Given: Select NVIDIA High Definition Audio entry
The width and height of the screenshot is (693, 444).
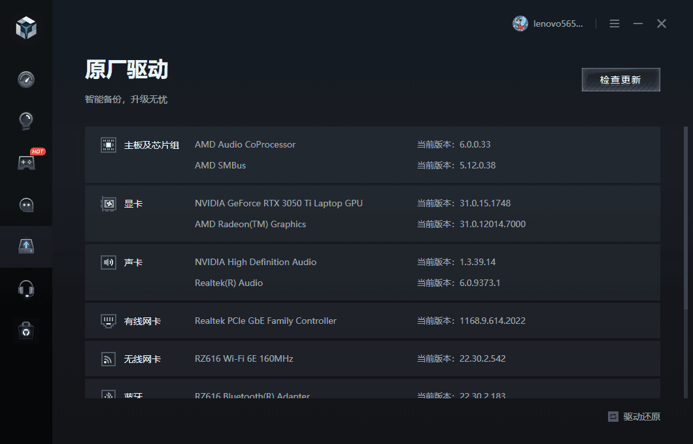Looking at the screenshot, I should 256,262.
